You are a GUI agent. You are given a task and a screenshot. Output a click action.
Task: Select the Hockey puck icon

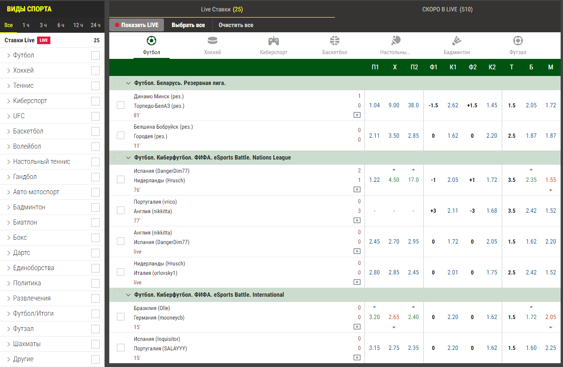212,41
